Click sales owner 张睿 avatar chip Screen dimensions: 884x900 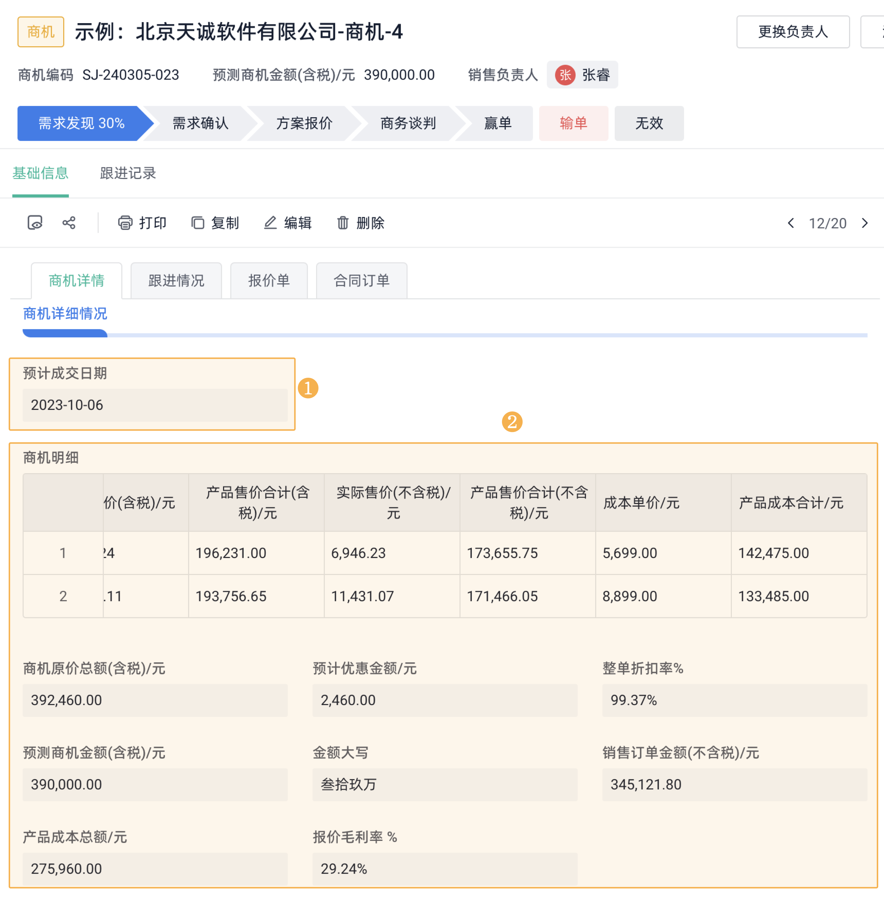click(x=582, y=75)
